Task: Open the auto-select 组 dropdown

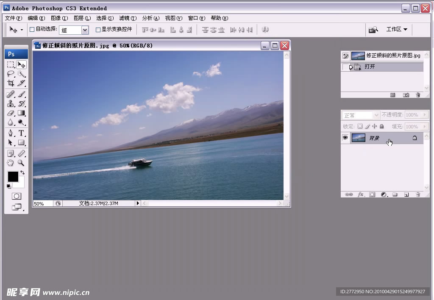Action: 85,30
